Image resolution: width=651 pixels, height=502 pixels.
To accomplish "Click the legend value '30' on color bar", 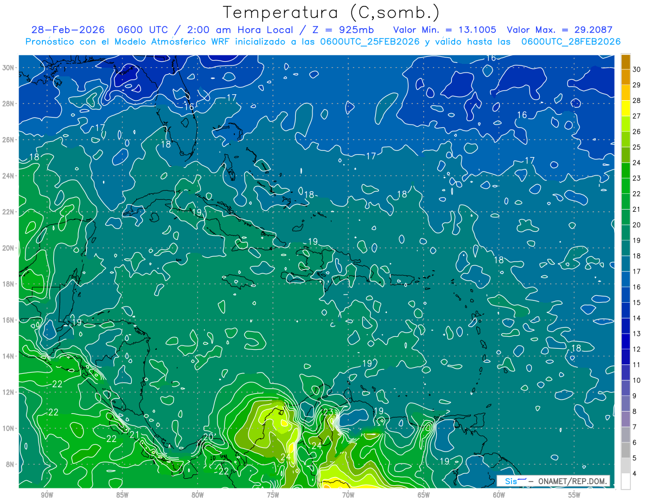I will point(636,69).
